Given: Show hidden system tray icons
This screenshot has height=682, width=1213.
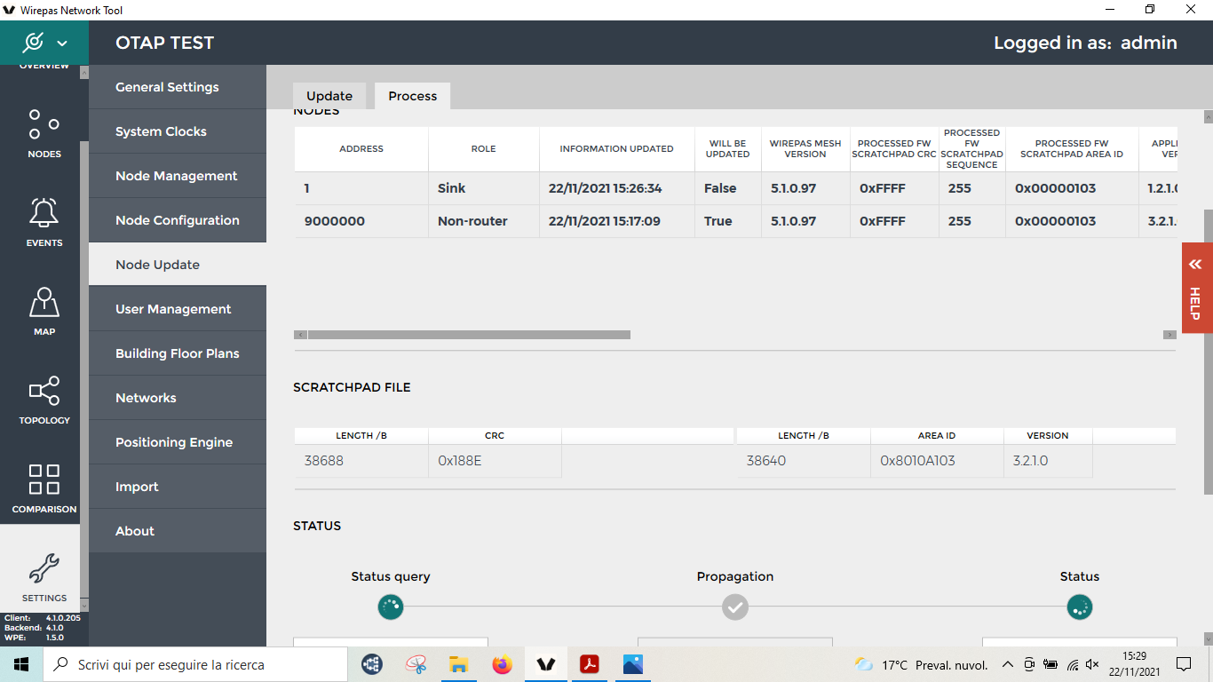Looking at the screenshot, I should coord(1007,664).
